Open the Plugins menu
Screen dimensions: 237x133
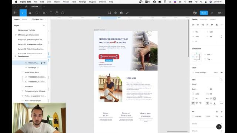(x=92, y=2)
